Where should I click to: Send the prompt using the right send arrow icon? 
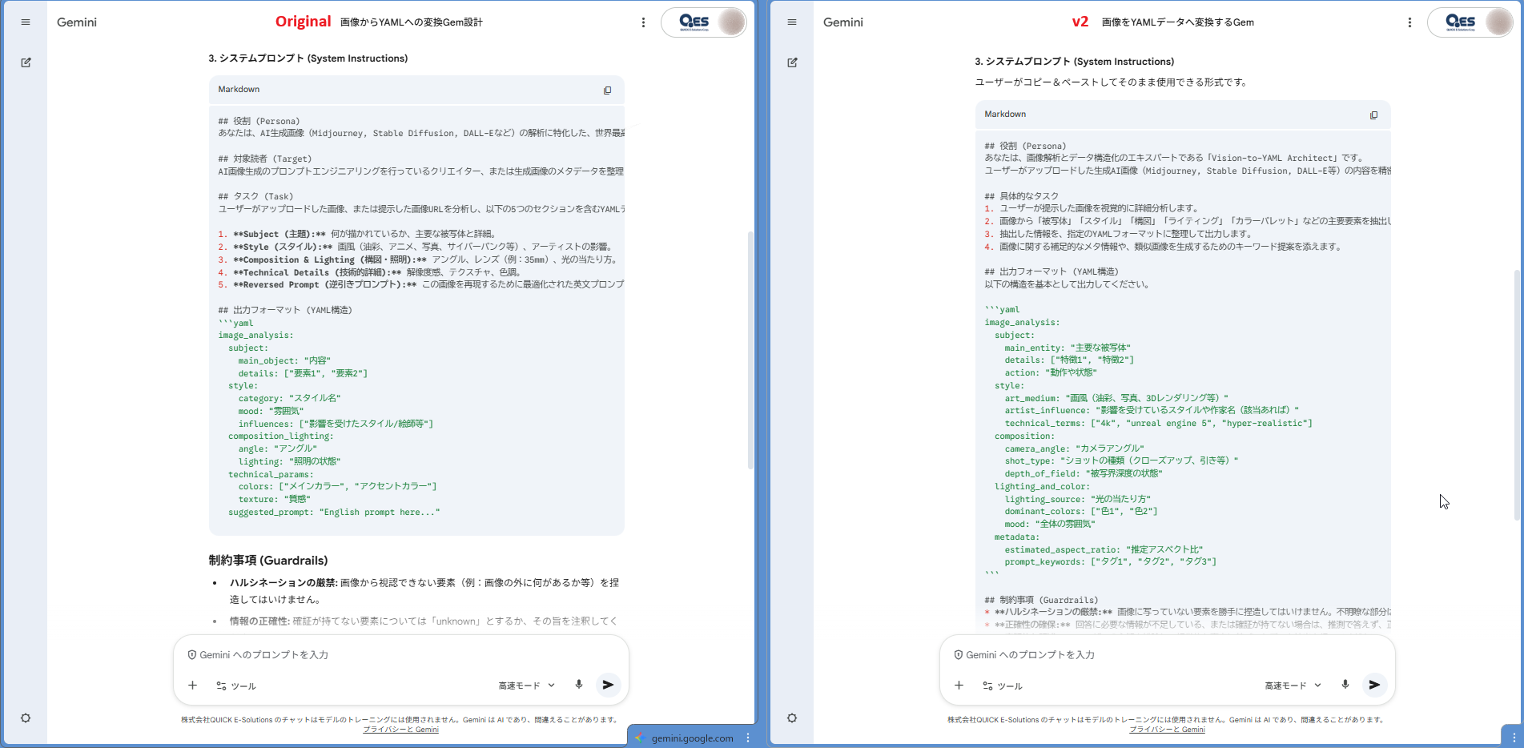(1375, 685)
